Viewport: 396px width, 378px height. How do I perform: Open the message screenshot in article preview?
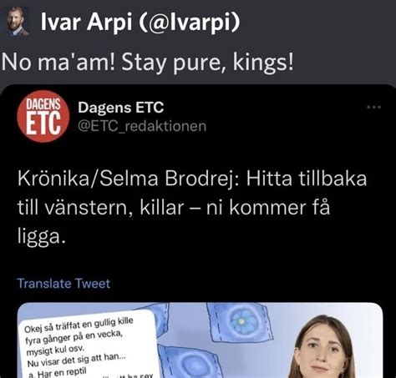click(x=89, y=345)
